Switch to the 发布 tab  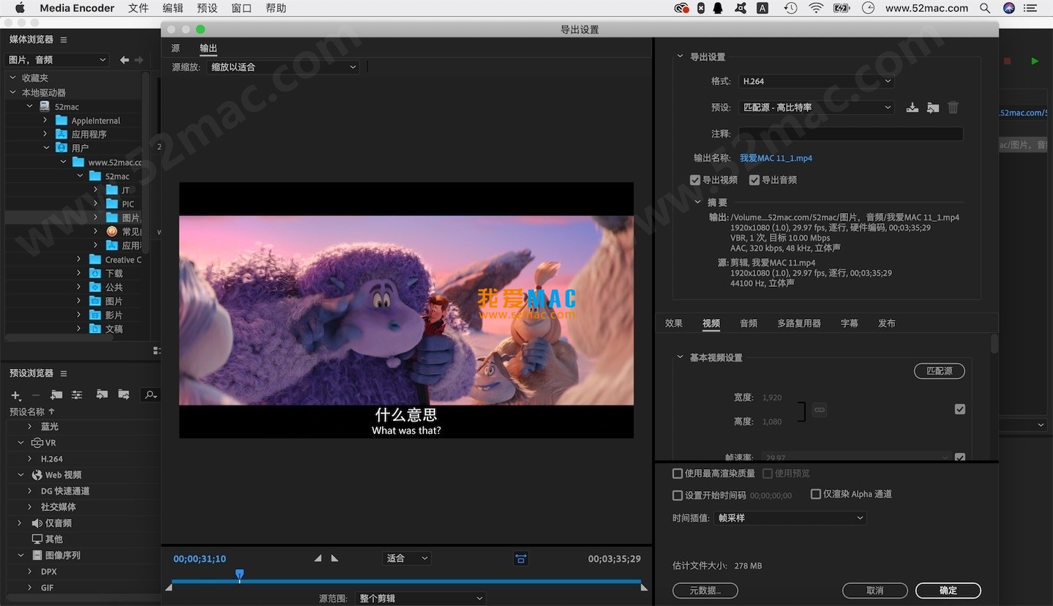[887, 323]
